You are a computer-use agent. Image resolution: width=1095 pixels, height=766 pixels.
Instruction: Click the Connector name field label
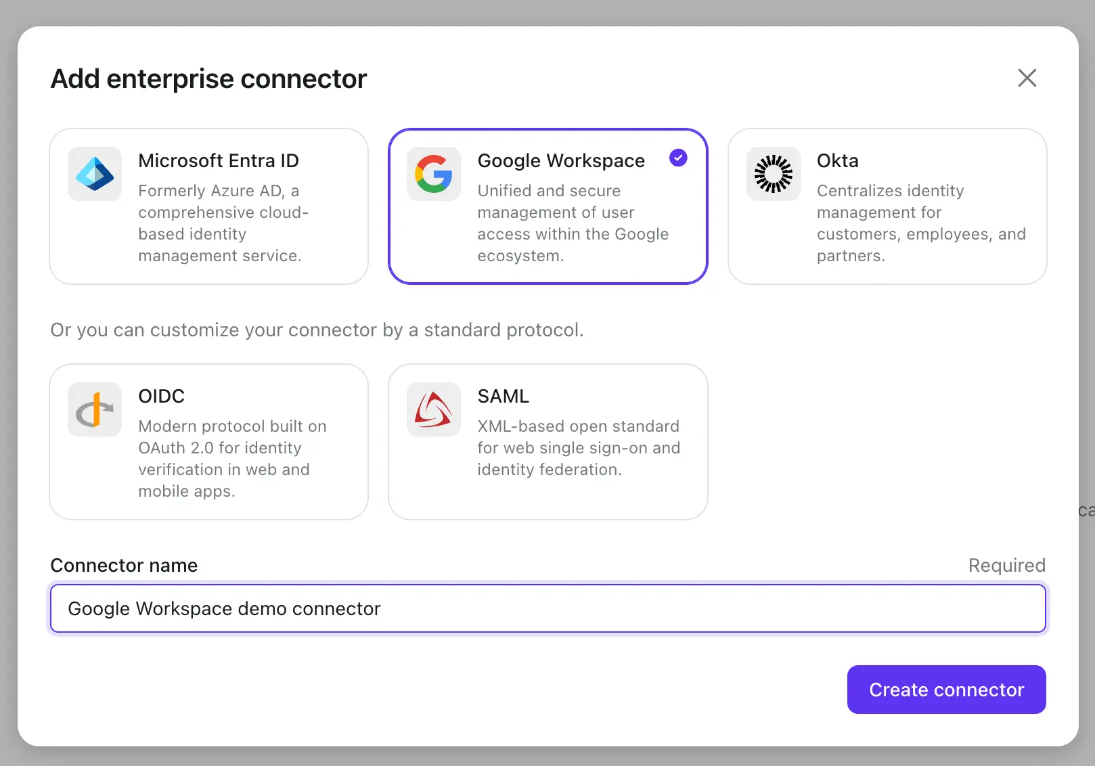tap(124, 565)
